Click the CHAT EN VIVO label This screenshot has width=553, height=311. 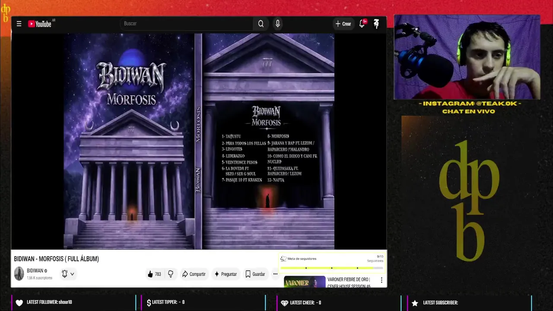click(x=468, y=111)
